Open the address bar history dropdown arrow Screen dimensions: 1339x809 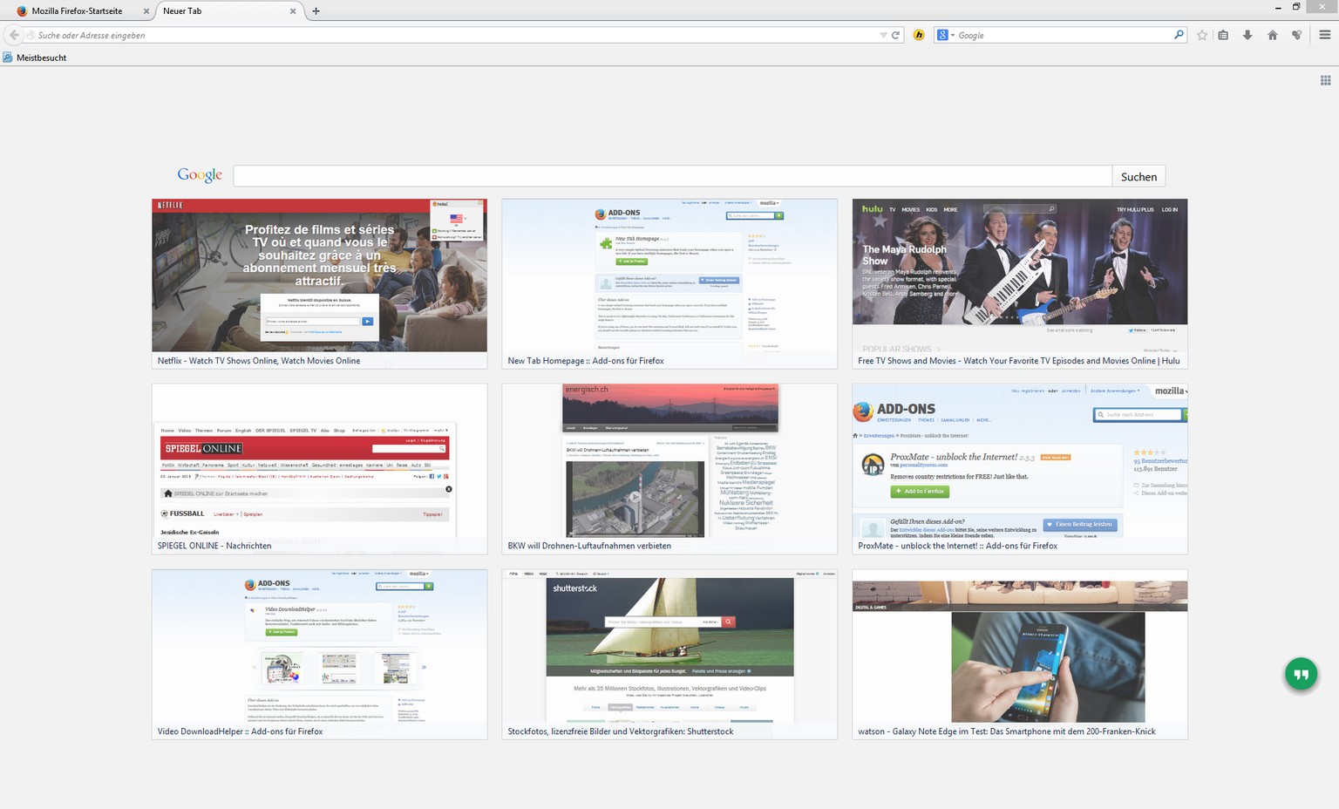(x=883, y=35)
